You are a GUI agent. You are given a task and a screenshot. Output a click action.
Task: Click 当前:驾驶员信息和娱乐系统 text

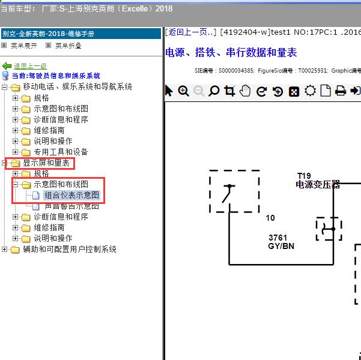56,76
